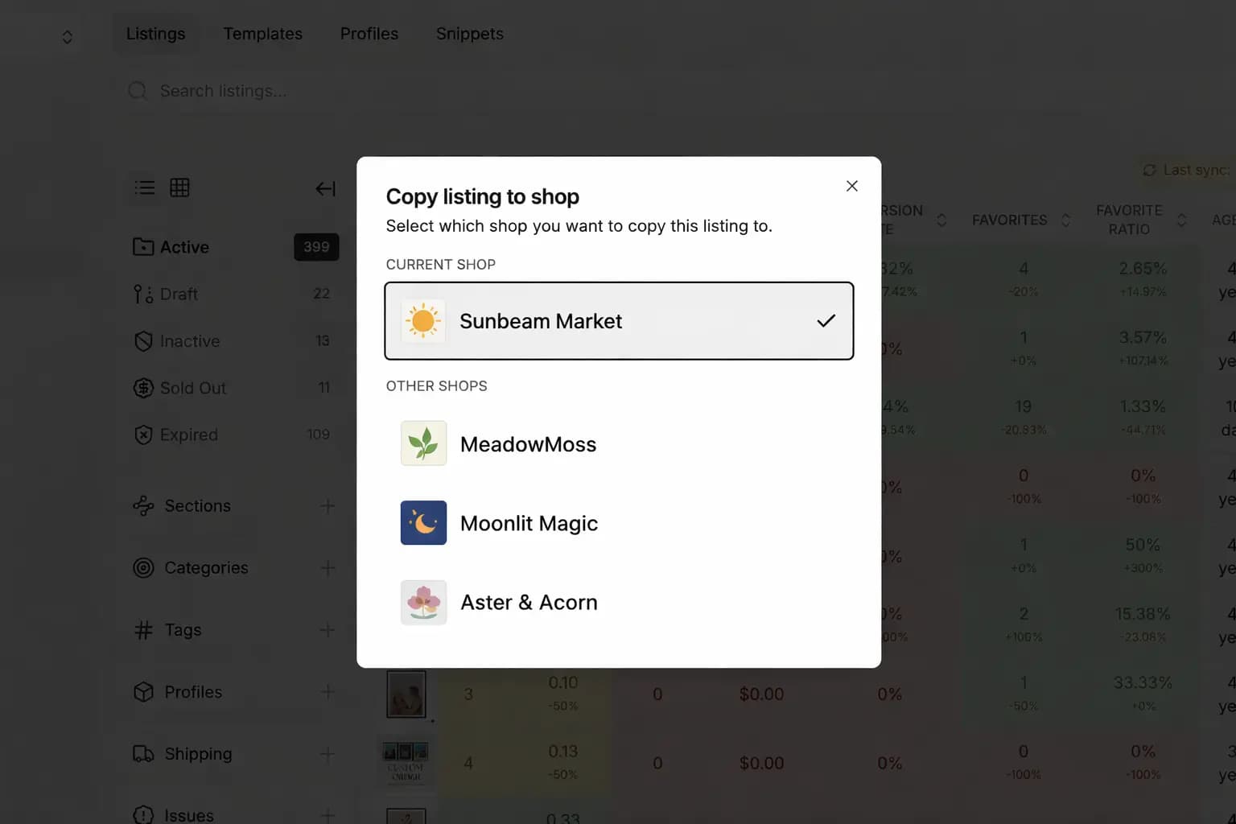Switch to grid view icon
The height and width of the screenshot is (824, 1236).
(x=179, y=187)
